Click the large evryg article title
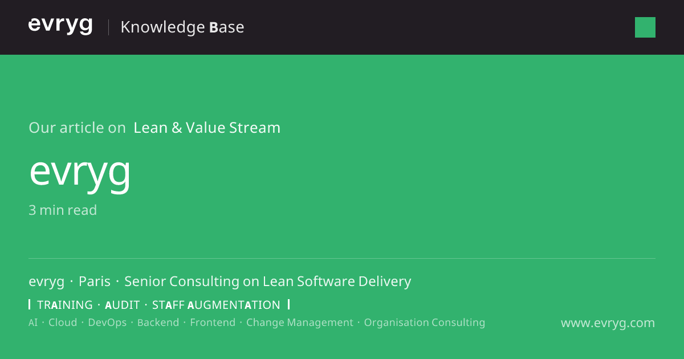This screenshot has width=684, height=359. pyautogui.click(x=80, y=172)
